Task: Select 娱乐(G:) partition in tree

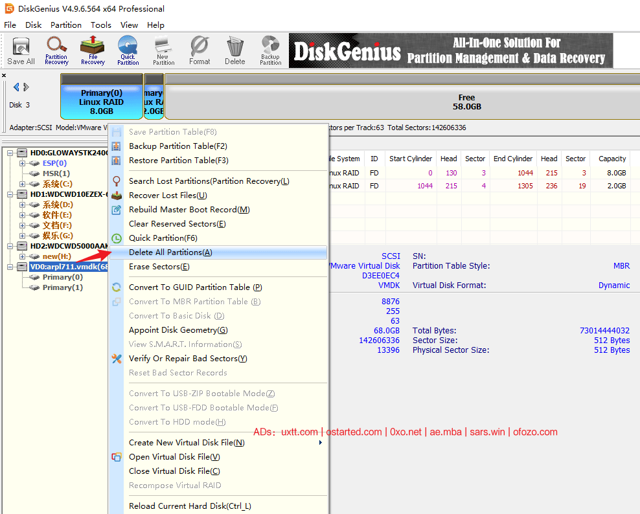Action: [58, 236]
